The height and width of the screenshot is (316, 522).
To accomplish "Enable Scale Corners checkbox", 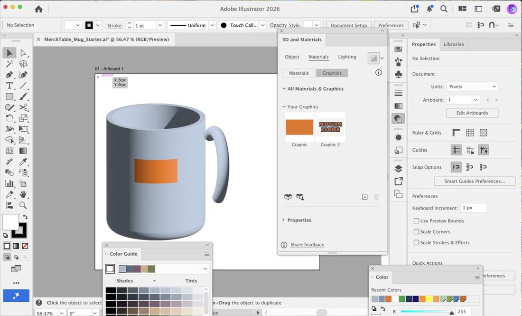I will [x=416, y=232].
